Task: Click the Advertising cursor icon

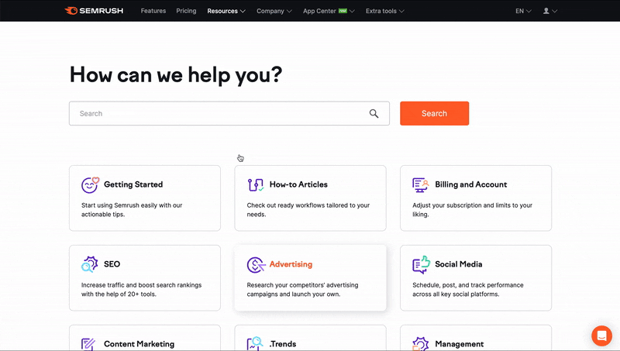Action: pyautogui.click(x=256, y=265)
